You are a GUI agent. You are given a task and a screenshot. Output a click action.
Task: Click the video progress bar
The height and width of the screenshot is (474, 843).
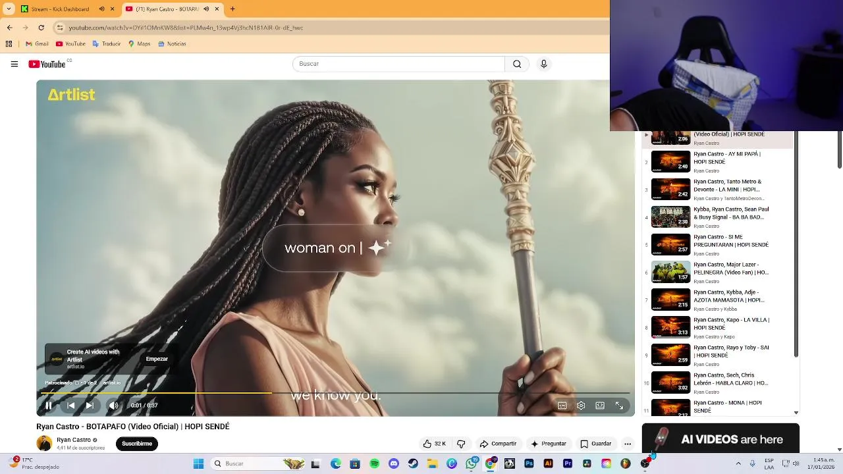click(x=335, y=393)
